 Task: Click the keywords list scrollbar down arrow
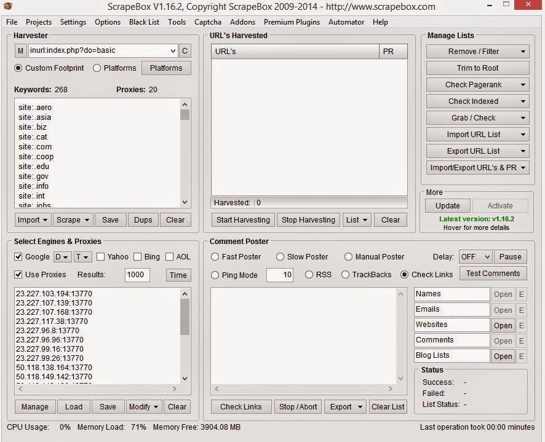[185, 202]
